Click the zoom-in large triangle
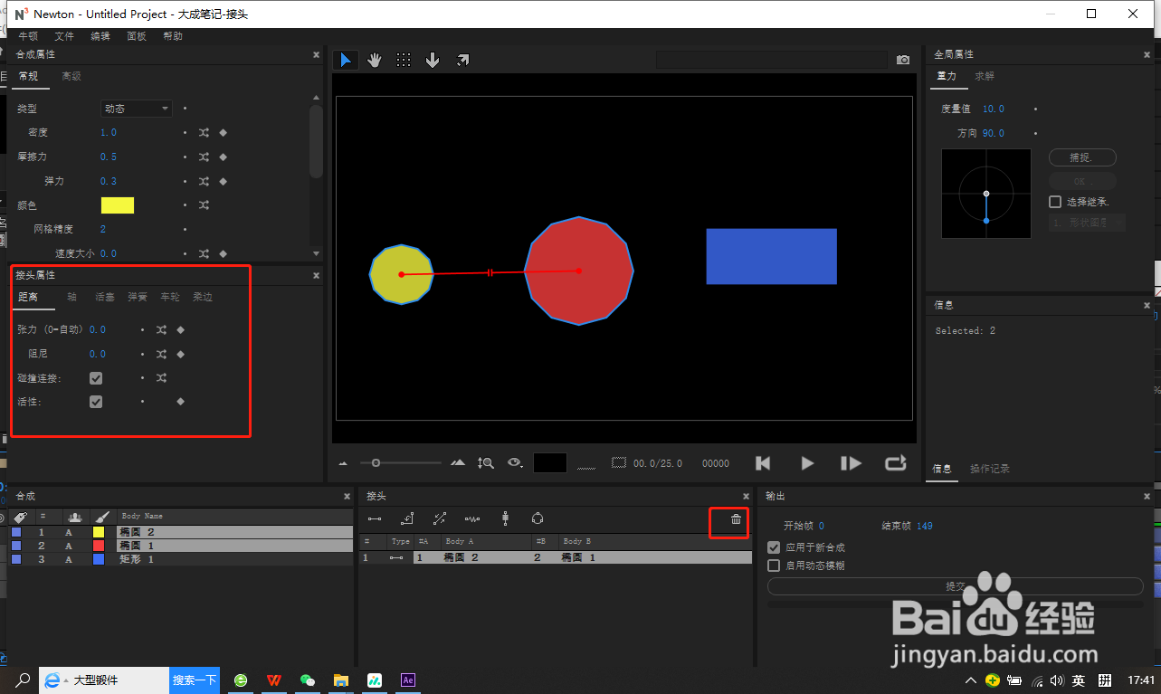 coord(458,462)
